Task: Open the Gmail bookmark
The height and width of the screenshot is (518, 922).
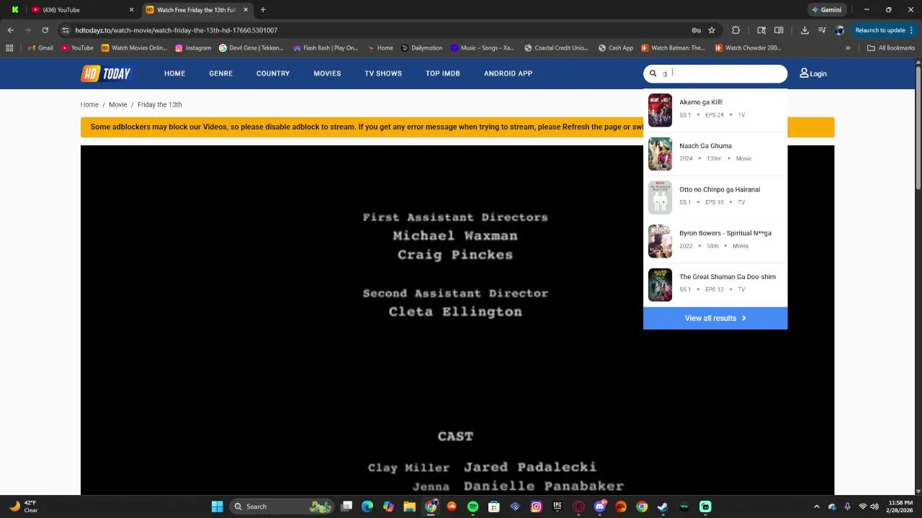Action: (40, 48)
